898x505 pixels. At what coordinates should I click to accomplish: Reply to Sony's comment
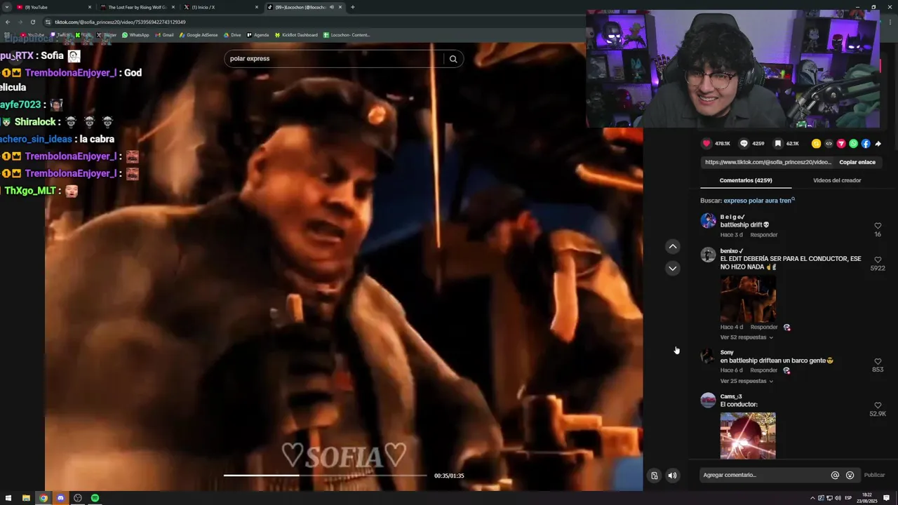point(763,370)
